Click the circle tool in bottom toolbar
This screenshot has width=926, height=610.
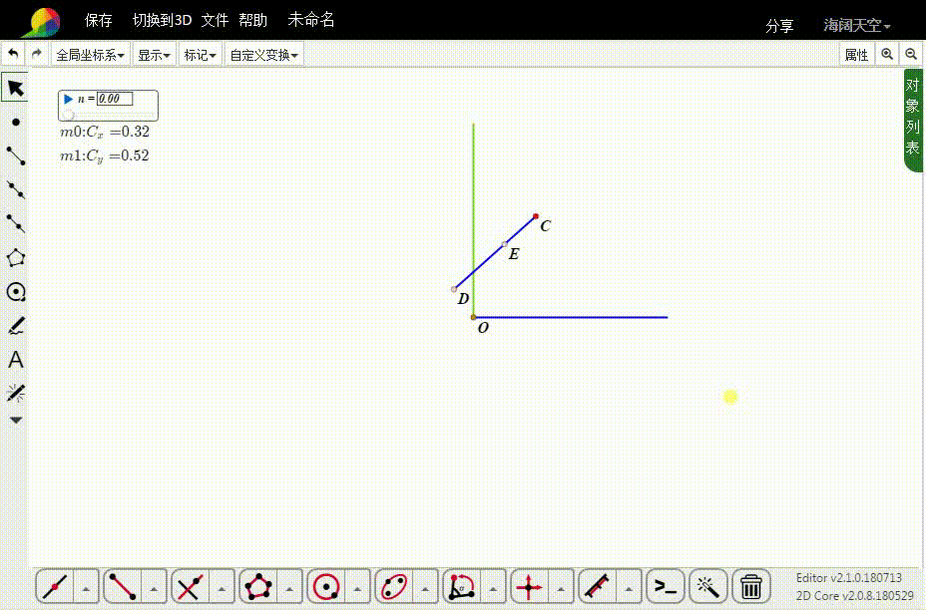point(326,586)
